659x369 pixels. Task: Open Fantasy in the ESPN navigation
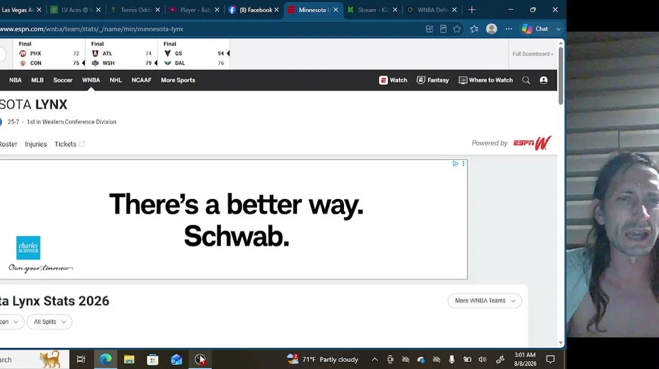point(433,80)
